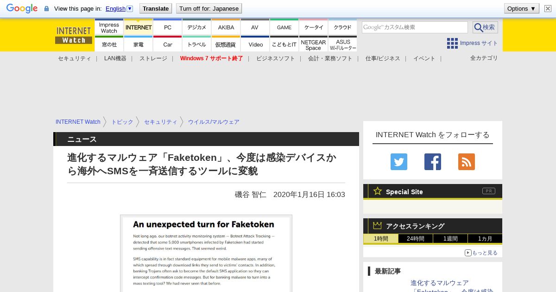Click the INTERNET Watch logo
The height and width of the screenshot is (292, 556).
coord(74,35)
